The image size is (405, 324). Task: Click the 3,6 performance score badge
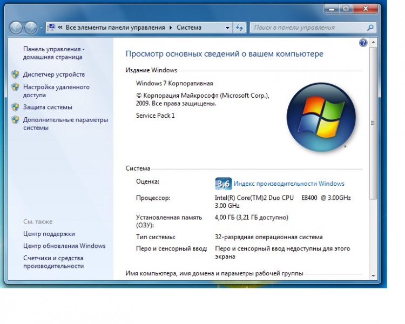(223, 184)
